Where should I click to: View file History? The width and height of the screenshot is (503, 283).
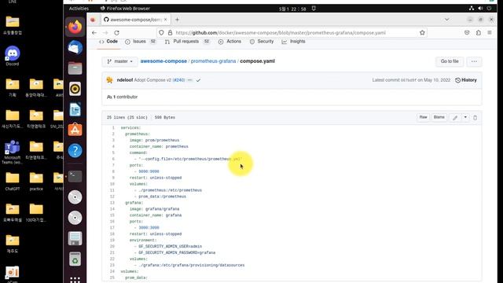coord(466,80)
